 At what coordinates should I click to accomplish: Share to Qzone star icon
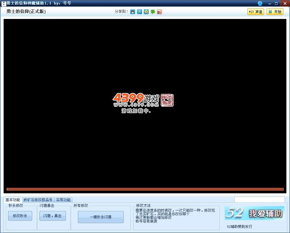146,12
